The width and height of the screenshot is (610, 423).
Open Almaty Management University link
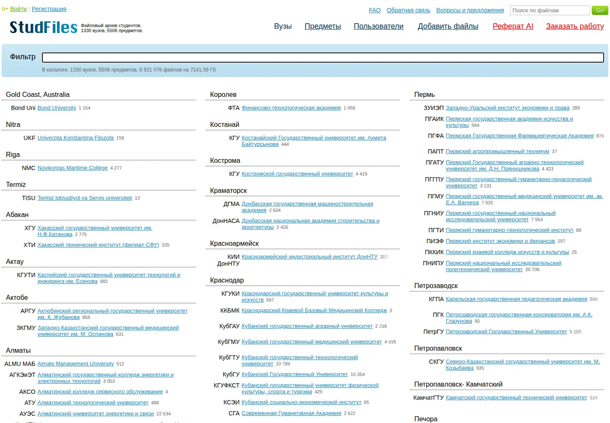tap(75, 364)
